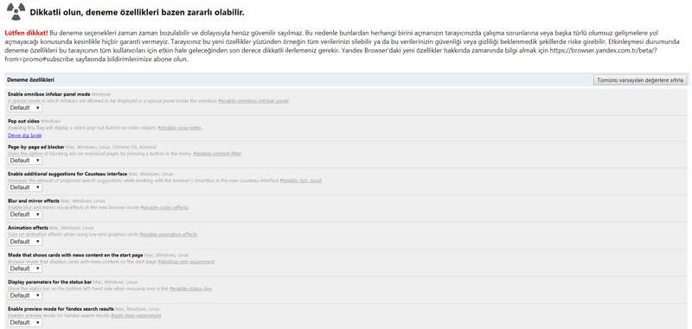Click the 'Deneme özellikleri' section header

(x=31, y=79)
